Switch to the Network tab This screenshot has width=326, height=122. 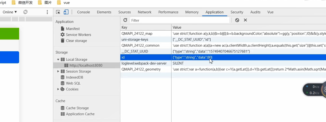click(145, 12)
